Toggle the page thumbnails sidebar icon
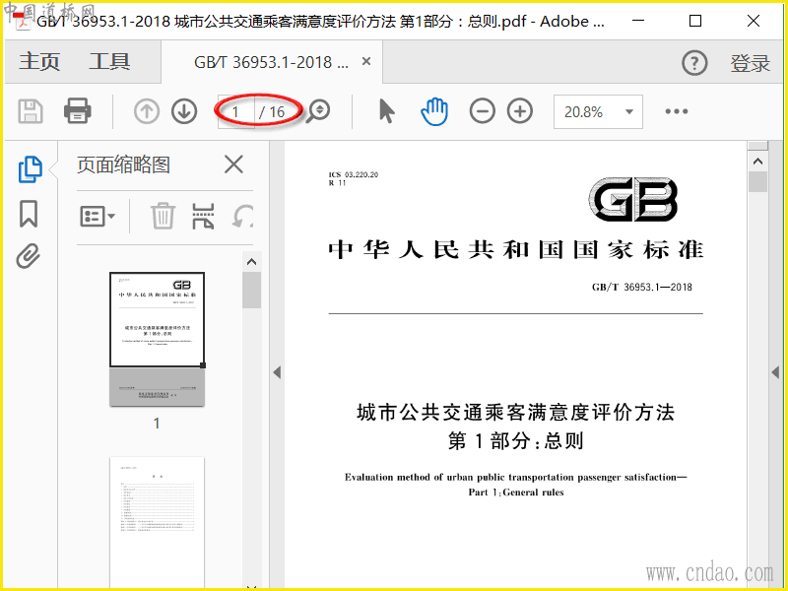 pos(30,169)
